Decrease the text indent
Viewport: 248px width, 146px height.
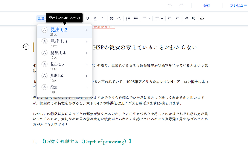(x=170, y=19)
